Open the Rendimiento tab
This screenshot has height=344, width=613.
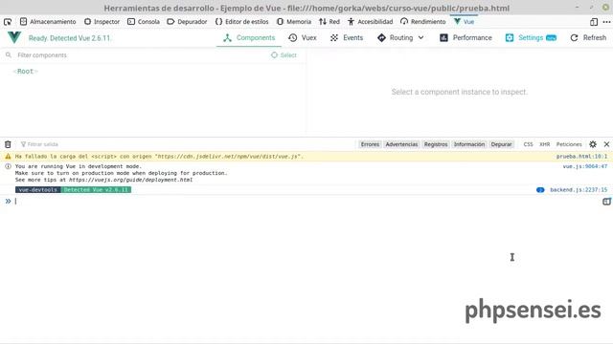tap(423, 22)
